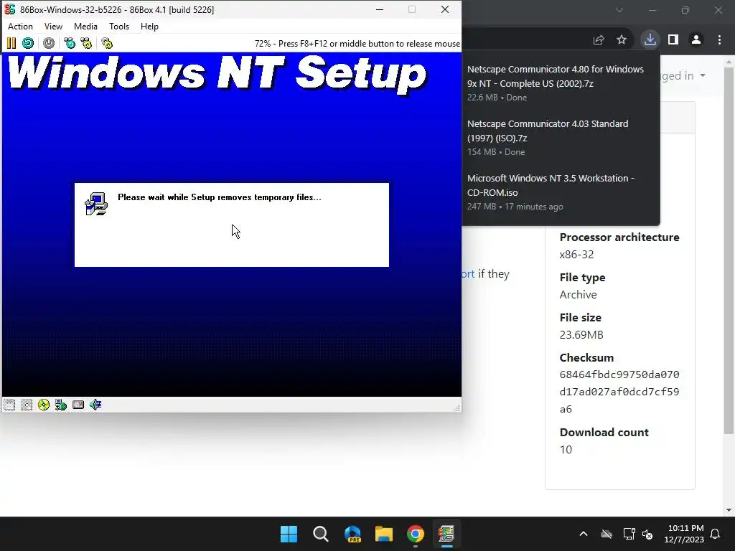The height and width of the screenshot is (551, 735).
Task: Click scrollbar down arrow in browser
Action: pyautogui.click(x=729, y=510)
